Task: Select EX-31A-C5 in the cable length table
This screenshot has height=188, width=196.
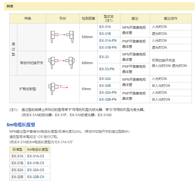Action: (36, 156)
